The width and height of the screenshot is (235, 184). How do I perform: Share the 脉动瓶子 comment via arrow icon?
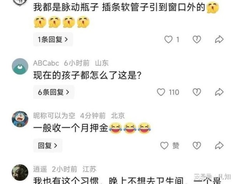coord(219,40)
